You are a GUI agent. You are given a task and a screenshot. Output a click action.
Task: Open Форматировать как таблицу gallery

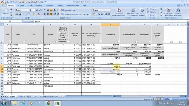tap(133, 12)
